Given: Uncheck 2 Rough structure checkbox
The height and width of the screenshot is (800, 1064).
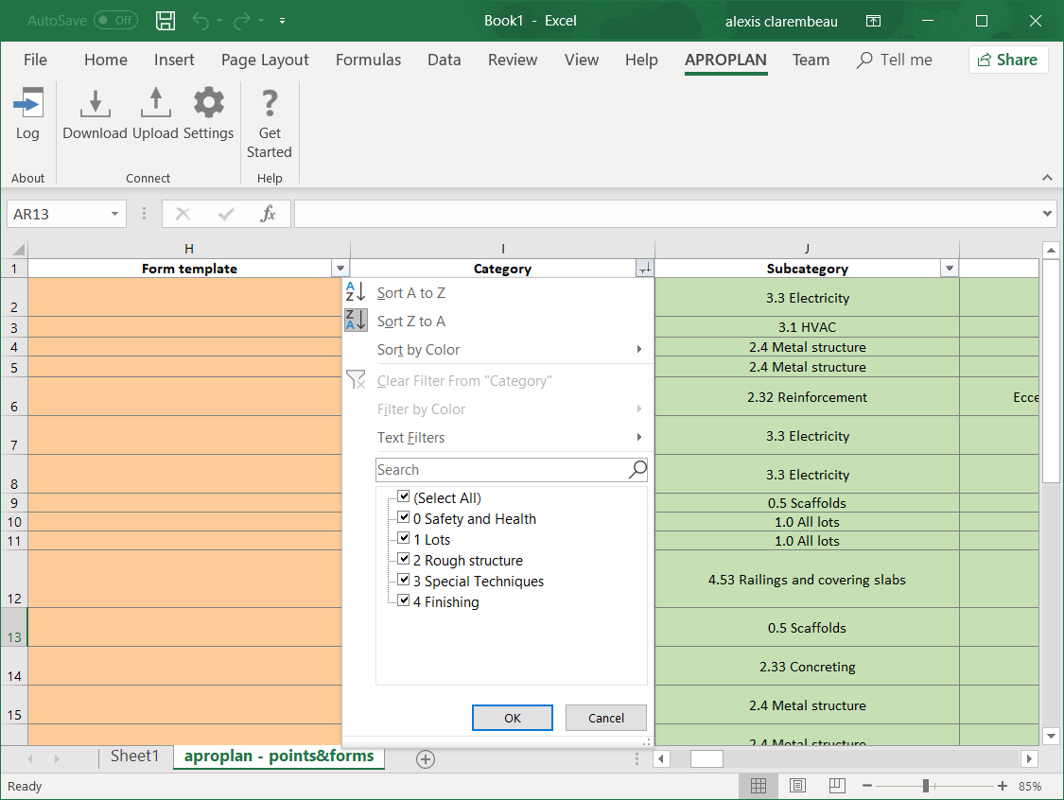Looking at the screenshot, I should 403,559.
